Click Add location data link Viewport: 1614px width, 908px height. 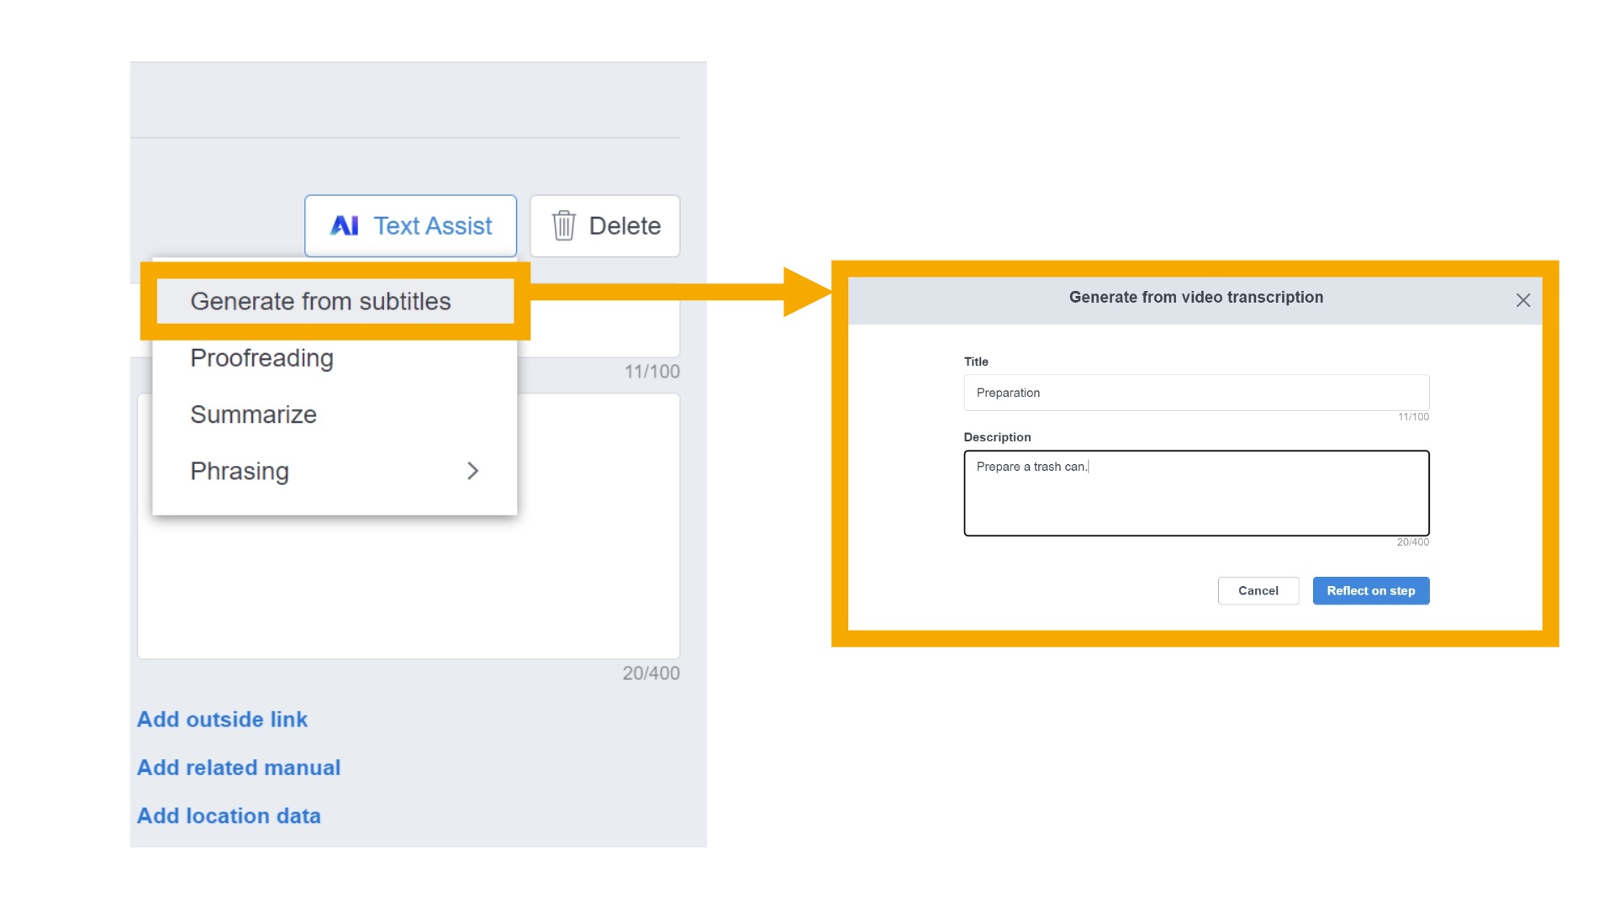point(229,816)
